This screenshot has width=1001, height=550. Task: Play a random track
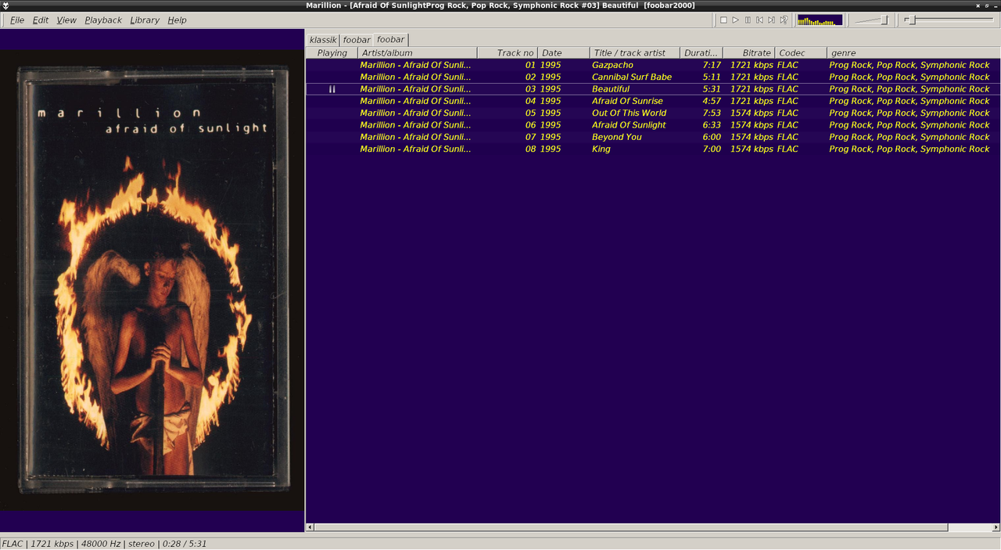(784, 20)
